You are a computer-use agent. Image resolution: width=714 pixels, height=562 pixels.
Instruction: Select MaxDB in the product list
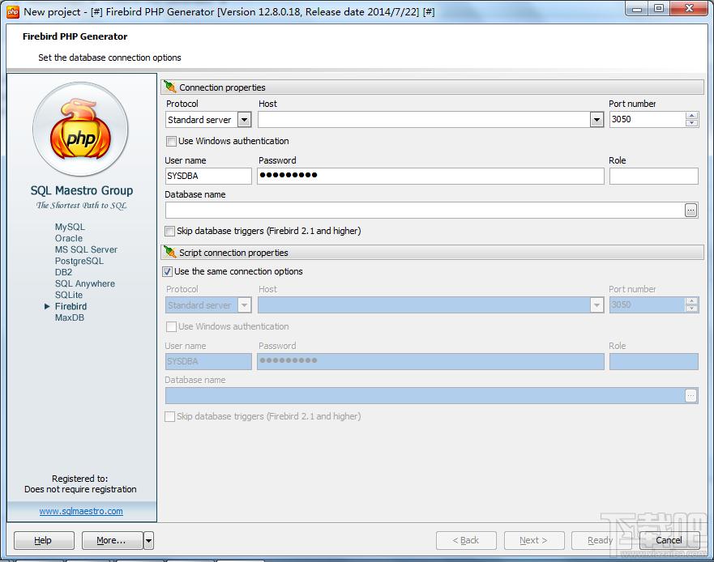[69, 317]
